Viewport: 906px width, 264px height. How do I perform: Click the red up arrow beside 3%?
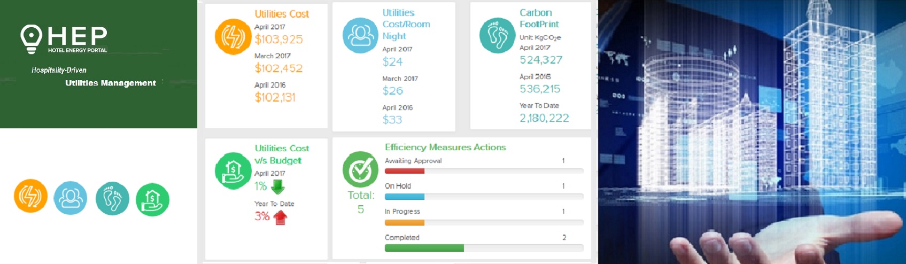[280, 217]
